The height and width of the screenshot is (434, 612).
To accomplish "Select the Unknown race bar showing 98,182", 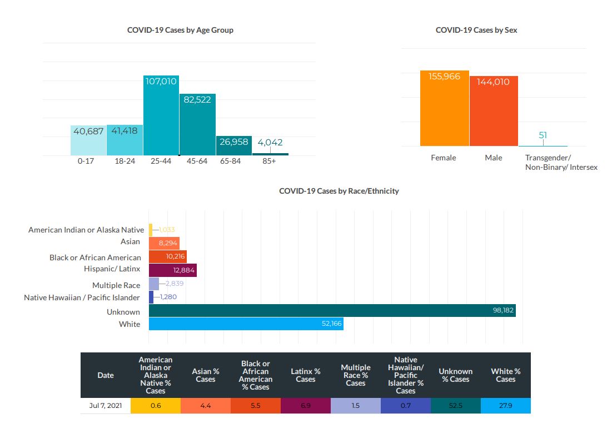I will tap(332, 311).
